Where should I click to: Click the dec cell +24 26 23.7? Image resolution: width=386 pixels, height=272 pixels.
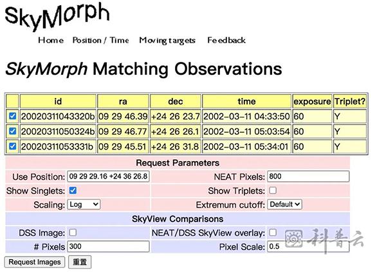tap(176, 117)
